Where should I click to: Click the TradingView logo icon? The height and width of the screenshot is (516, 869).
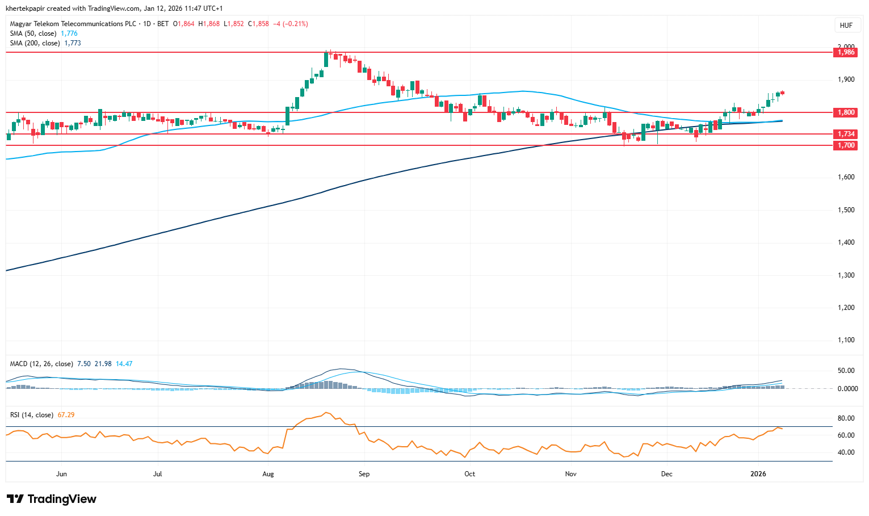(x=15, y=499)
